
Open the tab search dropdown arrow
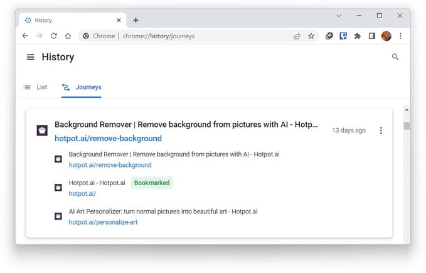coord(339,16)
